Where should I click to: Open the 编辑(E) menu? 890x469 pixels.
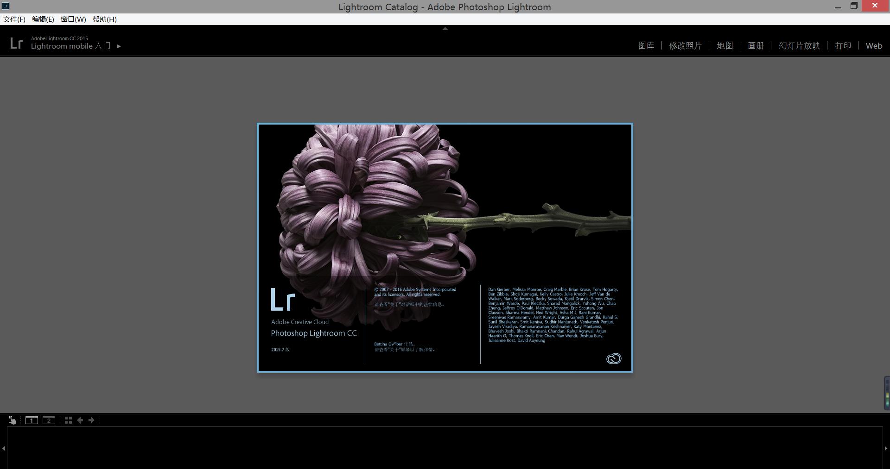pyautogui.click(x=43, y=19)
